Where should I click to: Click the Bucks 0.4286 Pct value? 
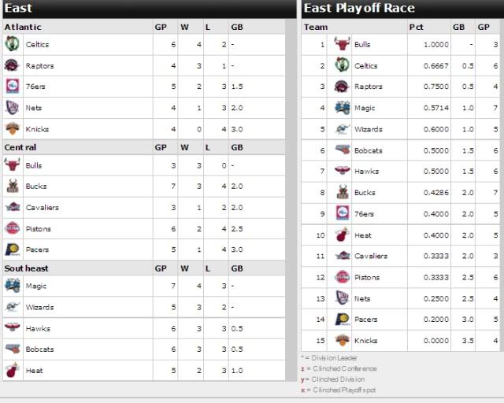tap(435, 193)
